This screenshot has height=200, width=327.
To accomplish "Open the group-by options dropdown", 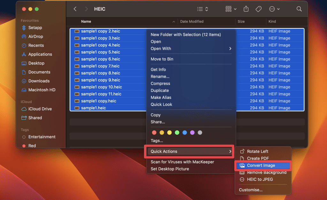I will [231, 9].
